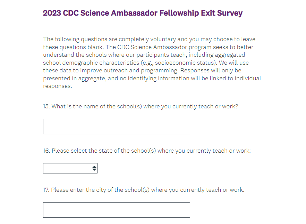Click the last paragraph word 'responses.'
306x224 pixels.
click(58, 86)
